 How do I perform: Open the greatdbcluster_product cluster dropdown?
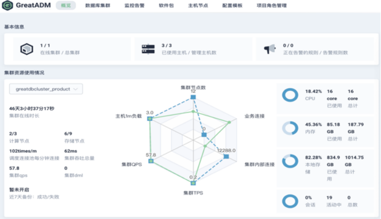[46, 89]
